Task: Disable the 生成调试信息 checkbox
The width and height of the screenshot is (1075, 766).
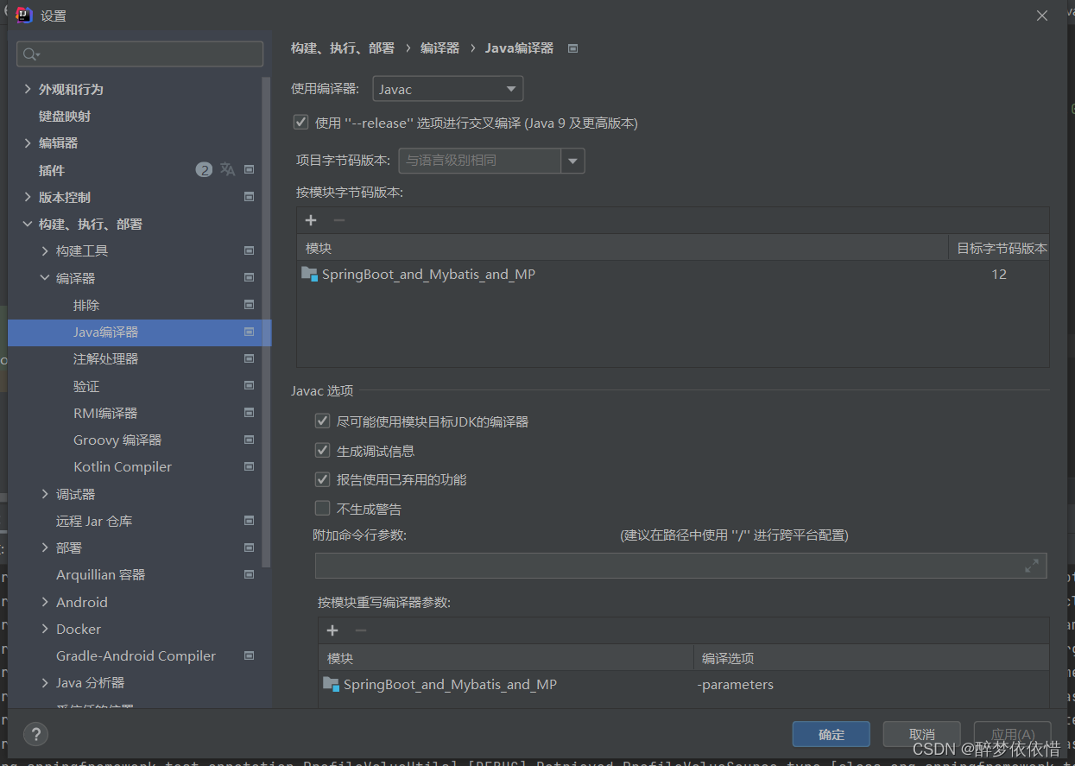Action: tap(322, 450)
